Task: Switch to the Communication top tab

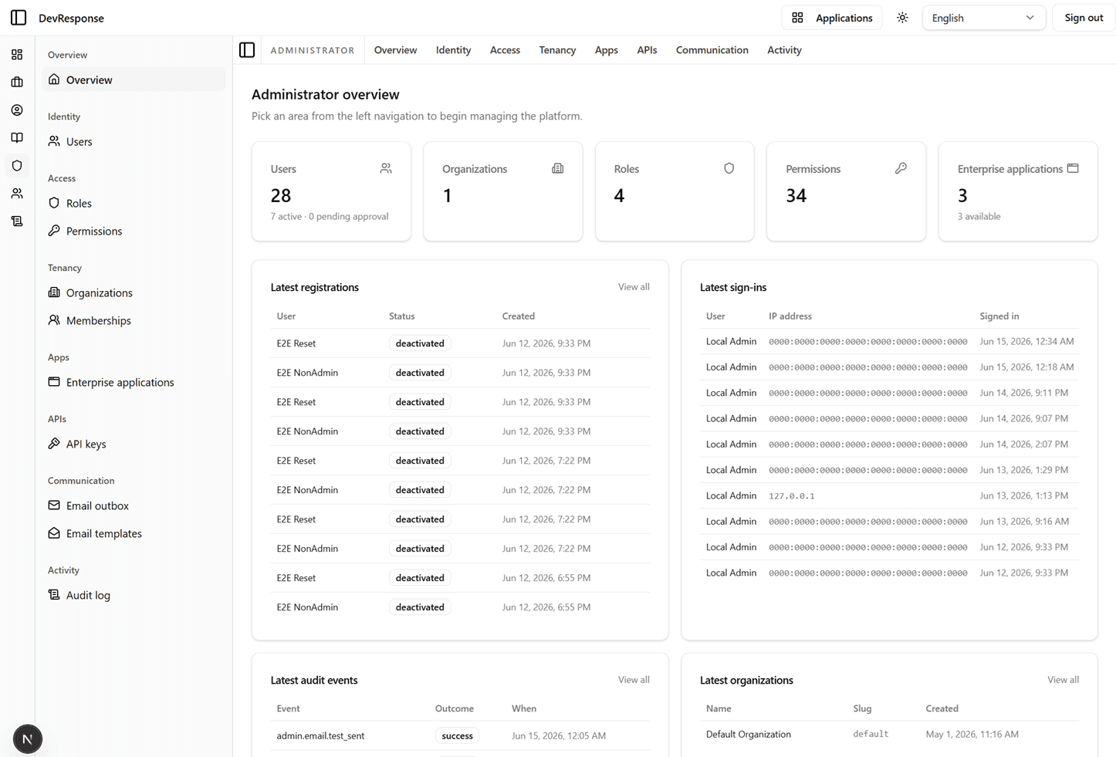Action: click(x=712, y=50)
